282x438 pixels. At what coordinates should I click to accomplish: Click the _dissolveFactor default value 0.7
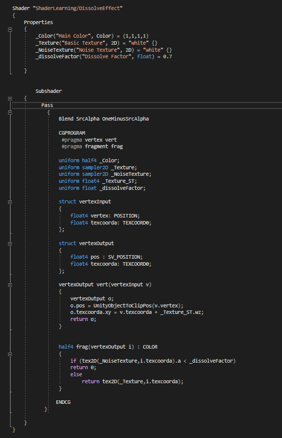pyautogui.click(x=168, y=57)
